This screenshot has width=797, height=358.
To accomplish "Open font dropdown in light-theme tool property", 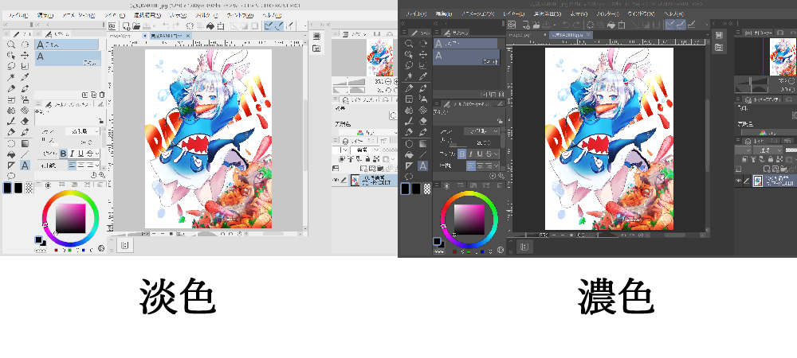I will [x=82, y=131].
